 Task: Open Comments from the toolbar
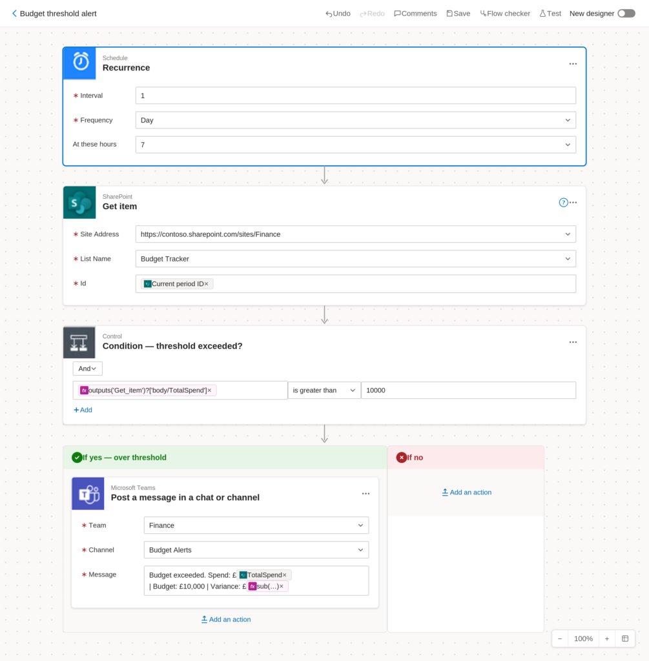(415, 14)
